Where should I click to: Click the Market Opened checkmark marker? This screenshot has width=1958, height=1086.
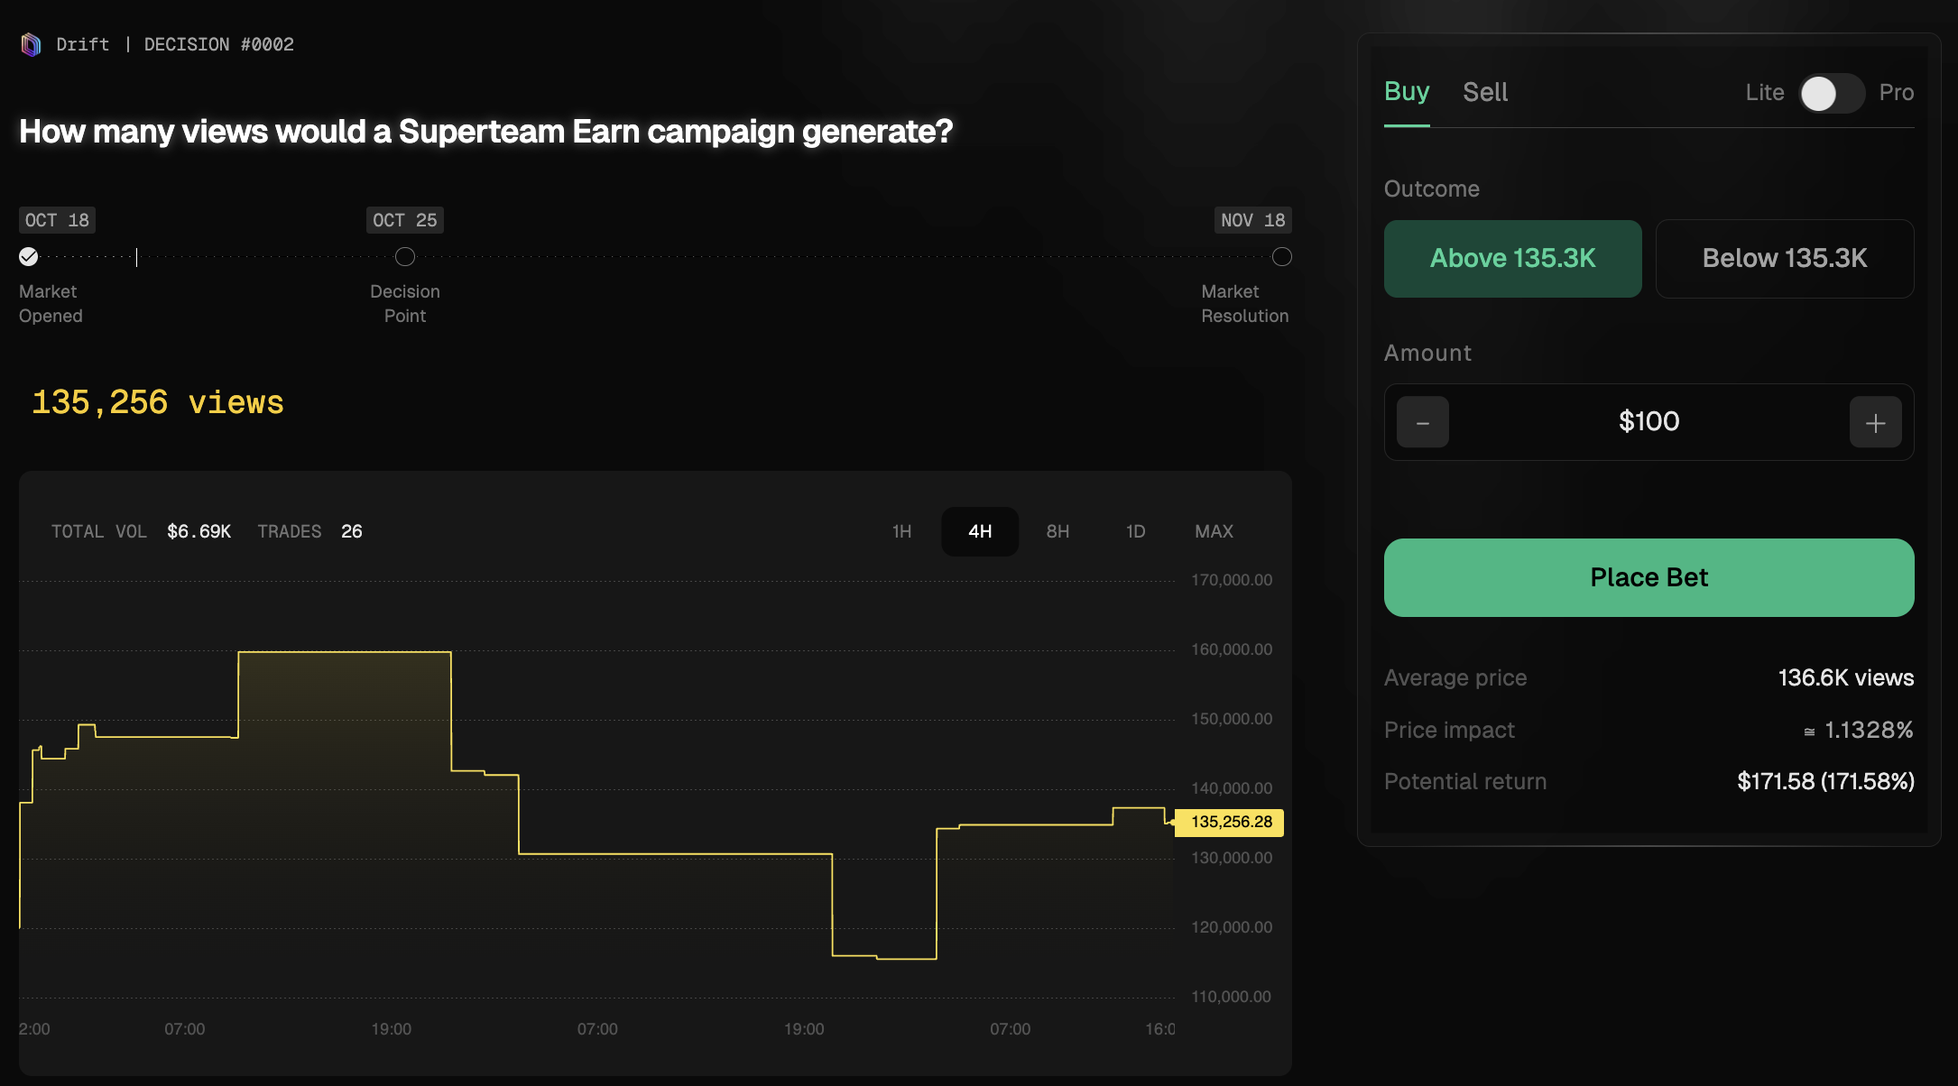29,257
